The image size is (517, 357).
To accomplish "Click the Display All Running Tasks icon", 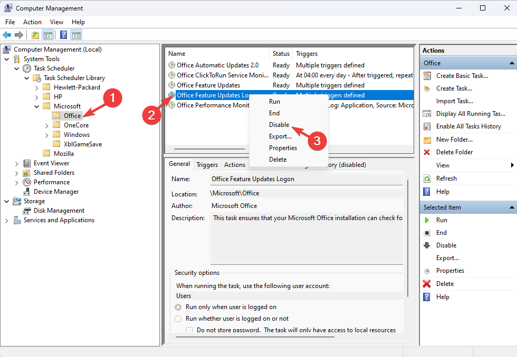I will point(427,114).
